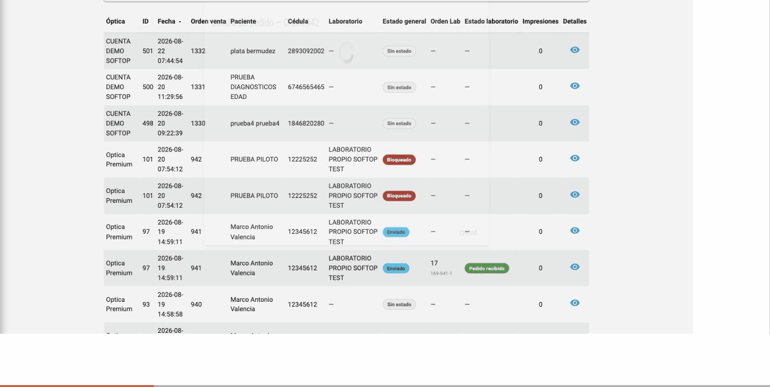View details eye icon for order 940
This screenshot has width=770, height=387.
575,303
